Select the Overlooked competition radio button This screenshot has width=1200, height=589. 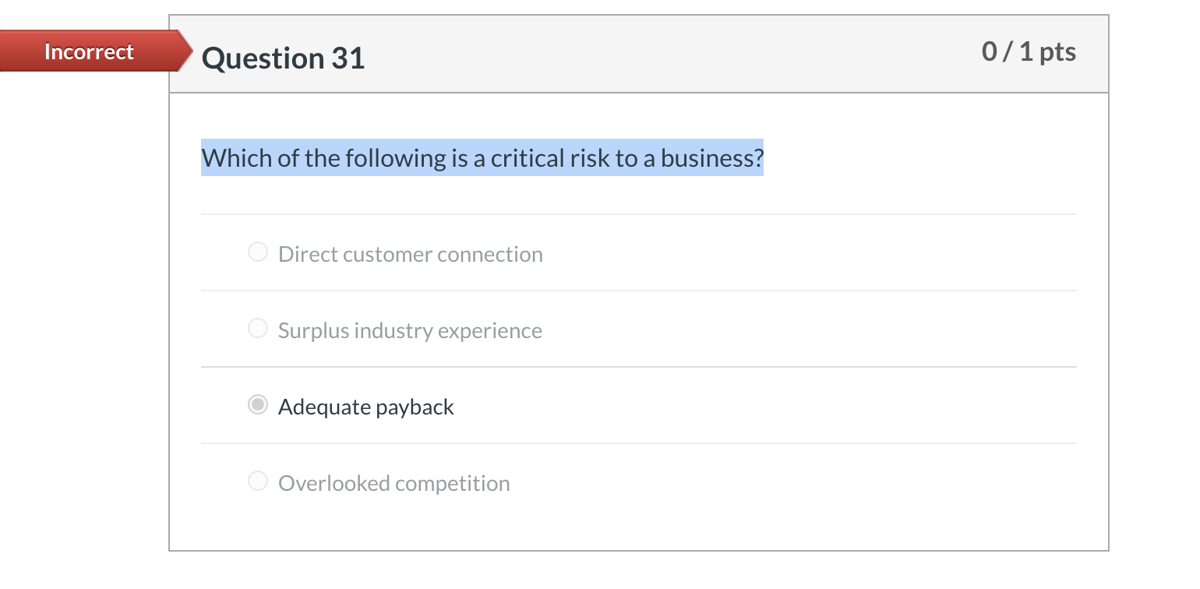click(257, 481)
